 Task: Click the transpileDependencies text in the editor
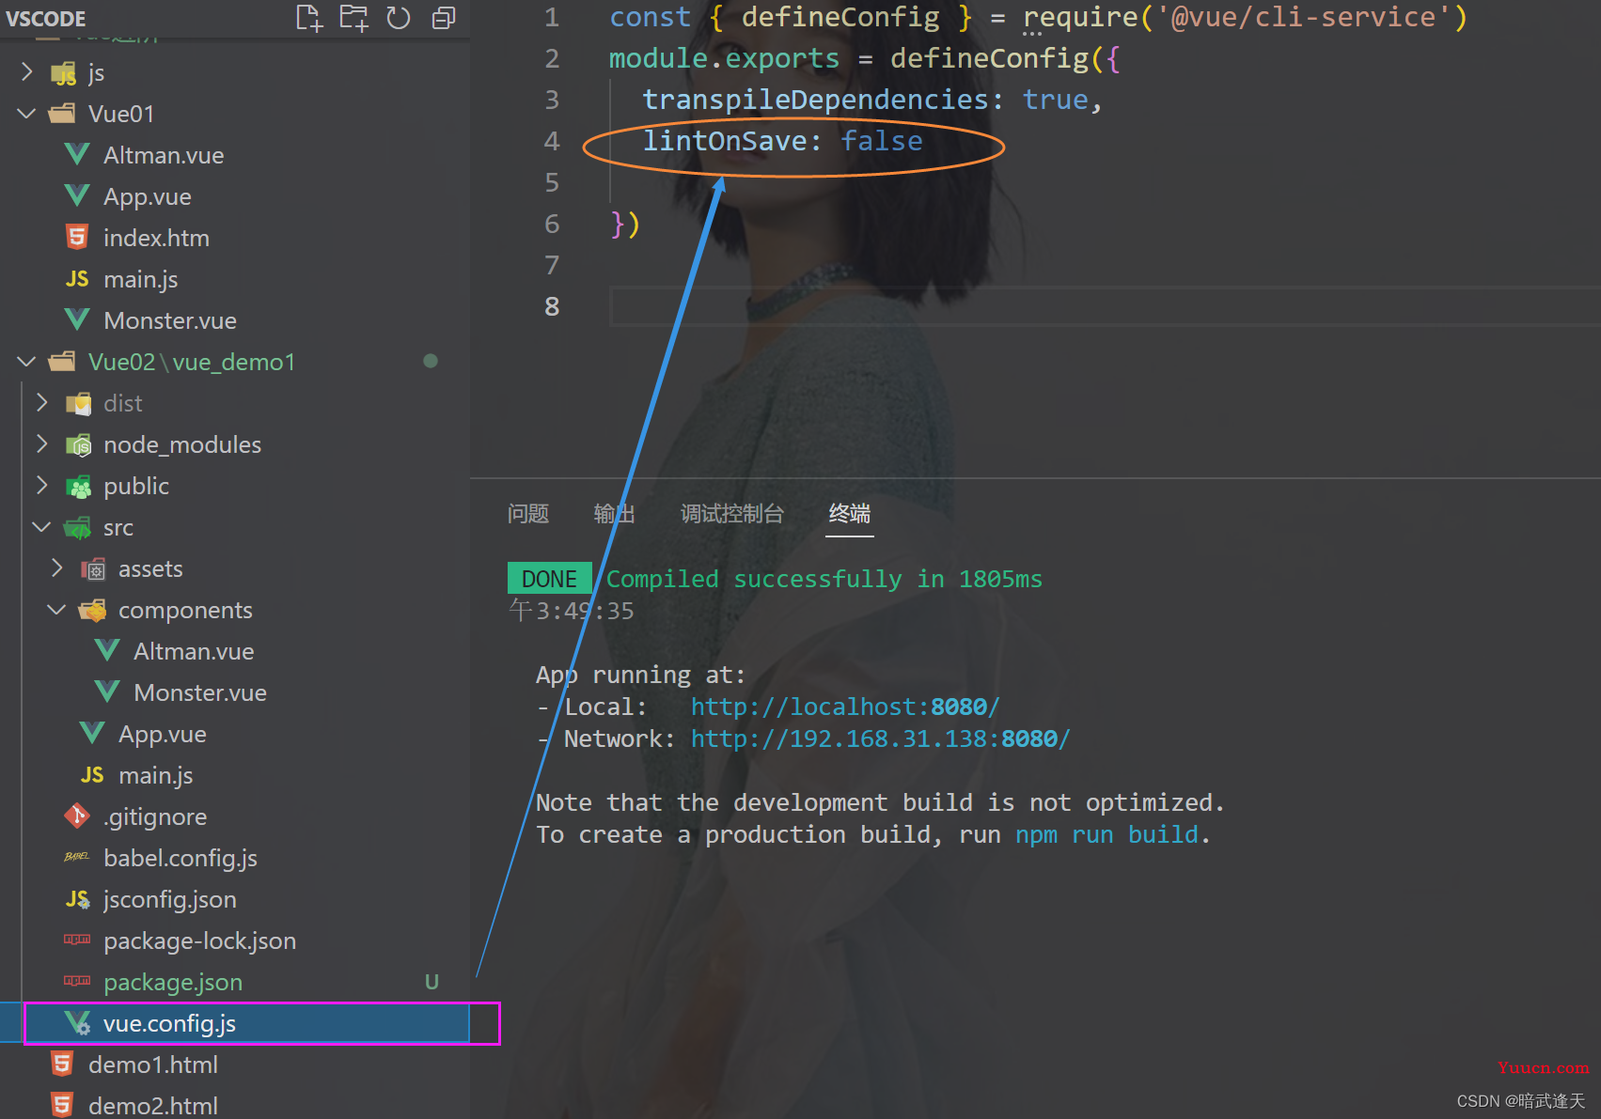[x=815, y=100]
